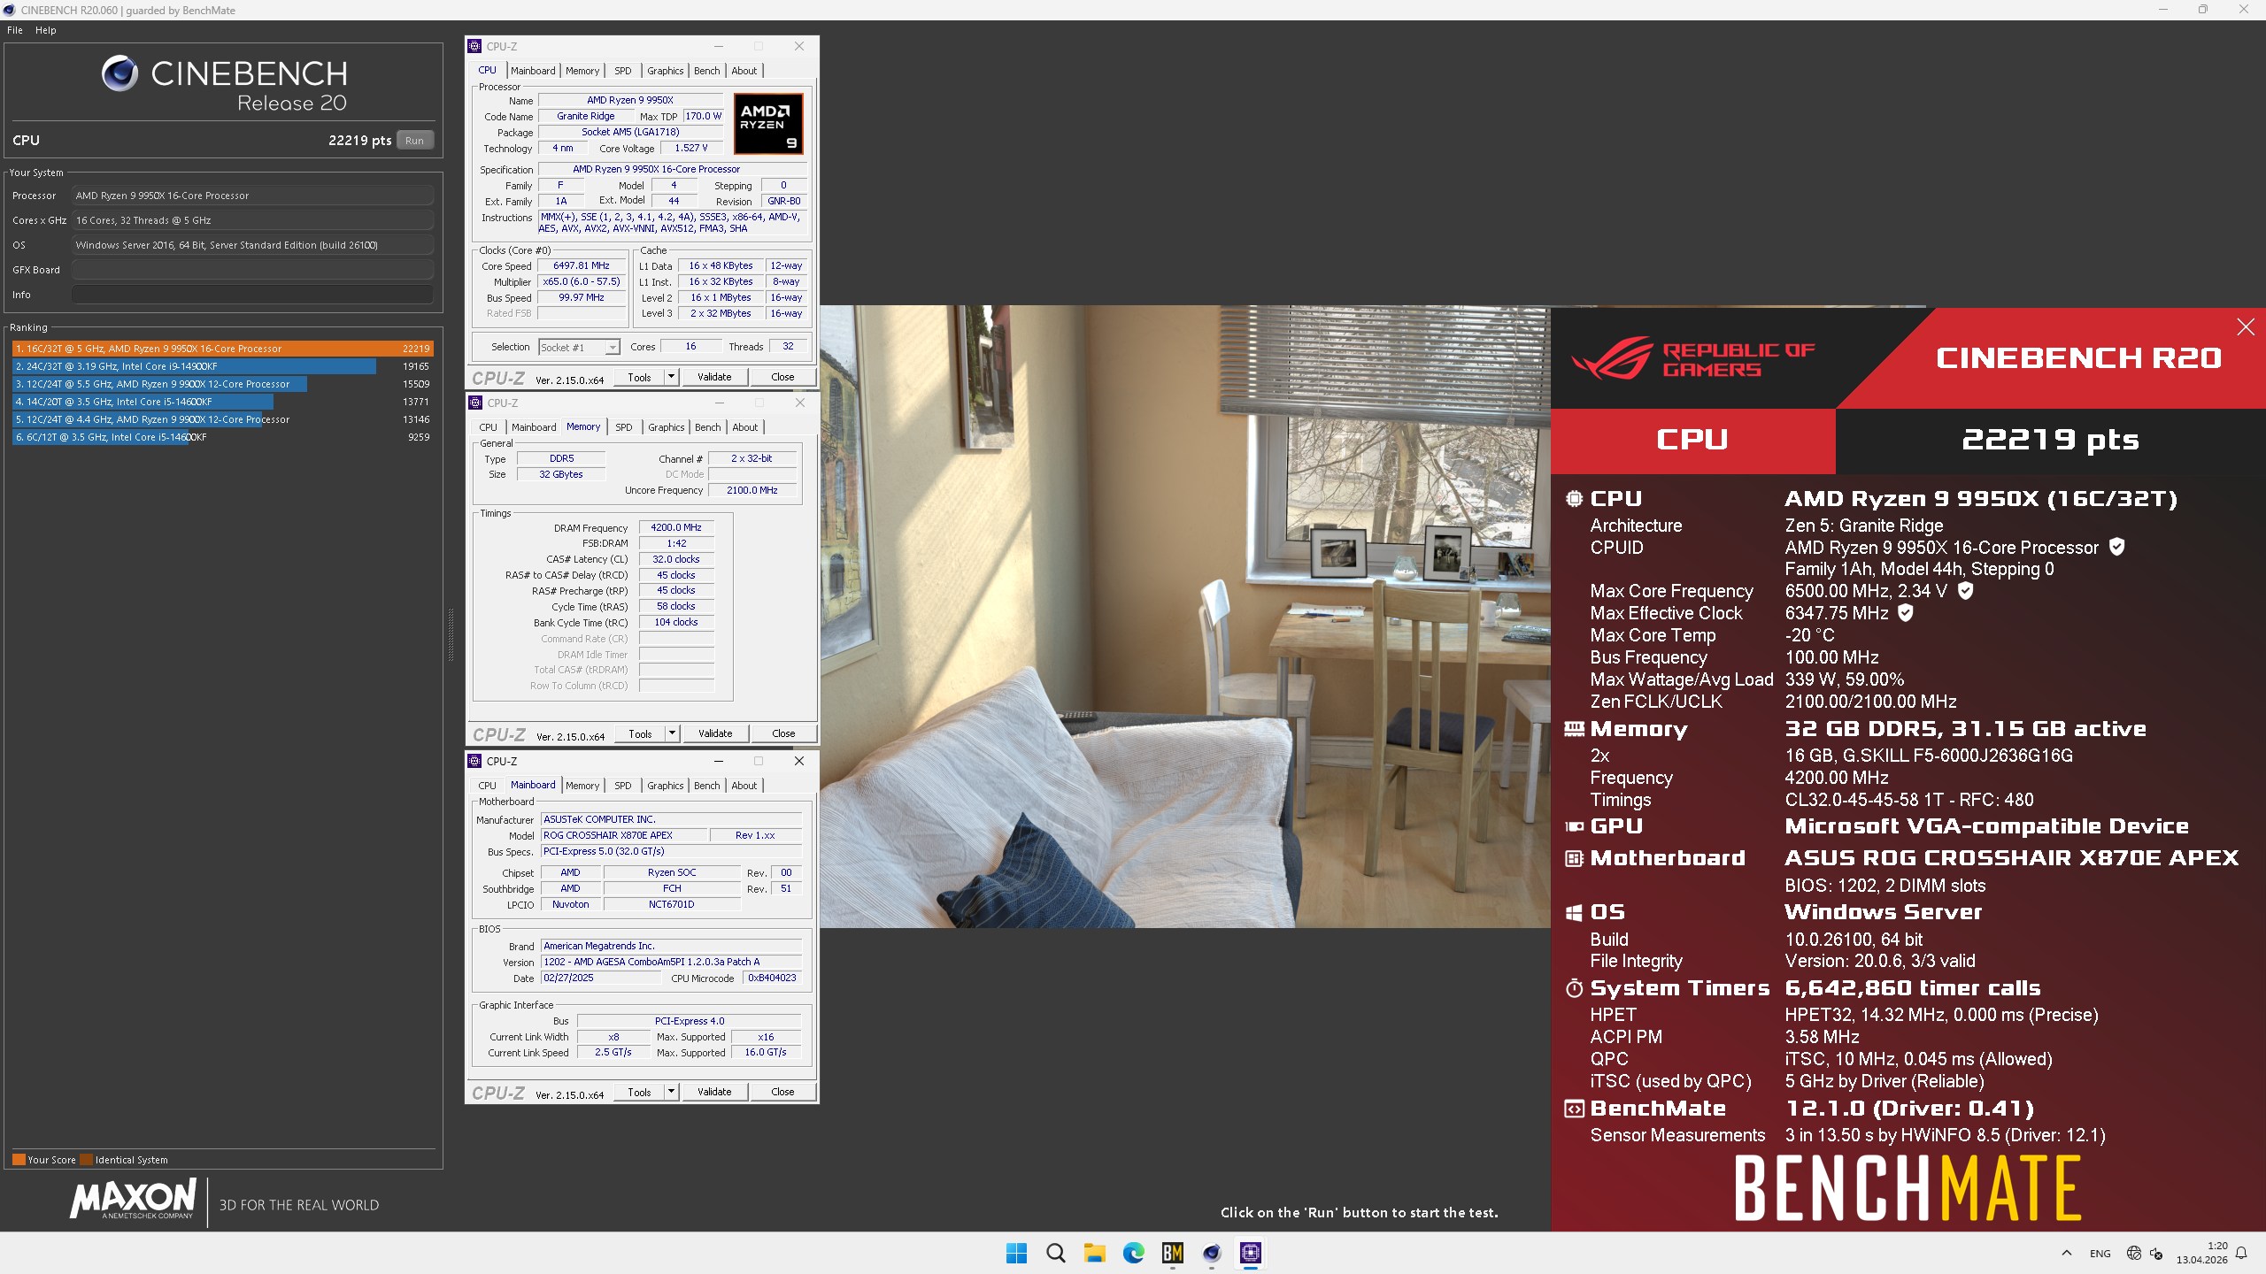Click the AMD Ryzen 9 logo in CPU-Z
The image size is (2266, 1274).
click(768, 124)
